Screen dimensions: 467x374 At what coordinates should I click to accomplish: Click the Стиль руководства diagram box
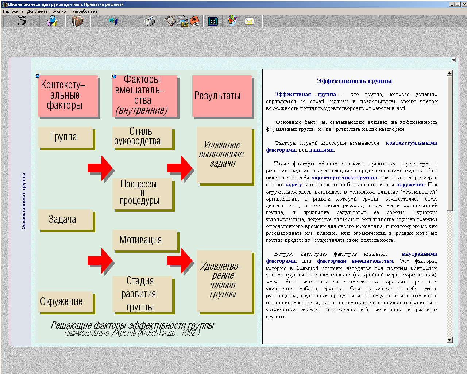(142, 137)
